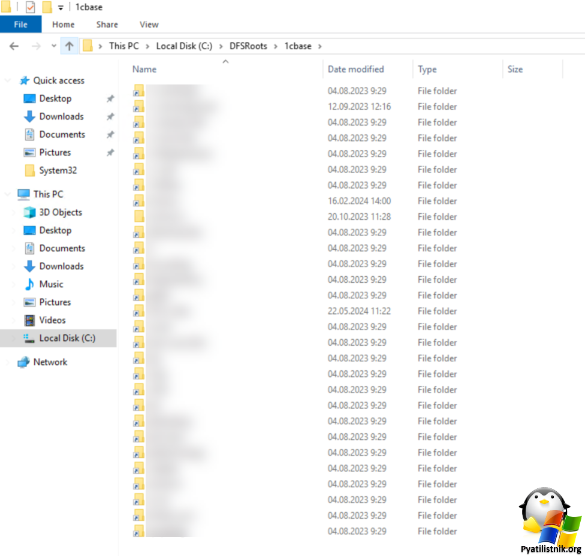
Task: Open Downloads under This PC
Action: click(61, 266)
